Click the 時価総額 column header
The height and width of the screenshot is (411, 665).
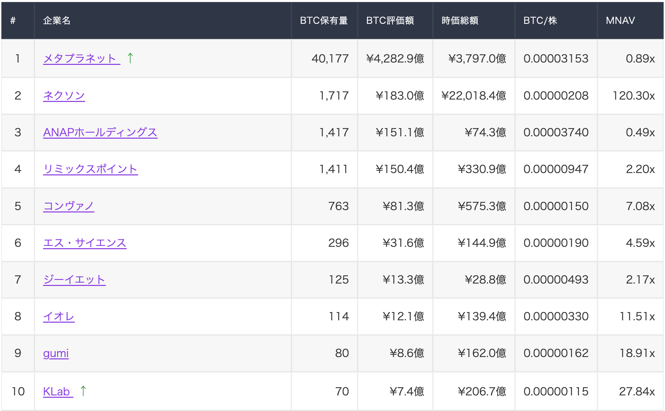(460, 21)
